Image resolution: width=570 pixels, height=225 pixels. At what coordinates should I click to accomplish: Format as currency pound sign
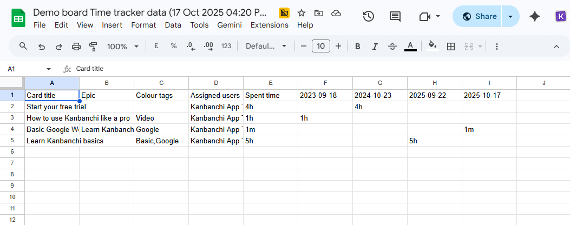pyautogui.click(x=156, y=46)
